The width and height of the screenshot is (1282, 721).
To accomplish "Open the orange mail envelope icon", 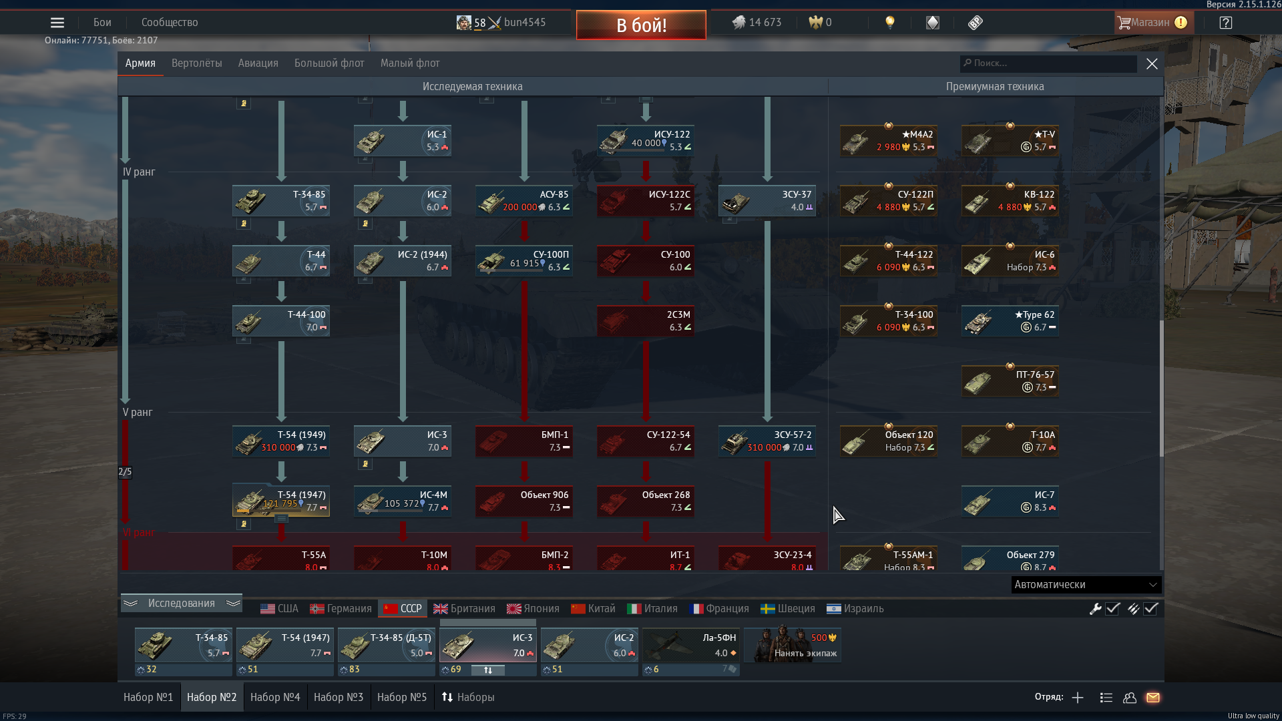I will point(1153,698).
